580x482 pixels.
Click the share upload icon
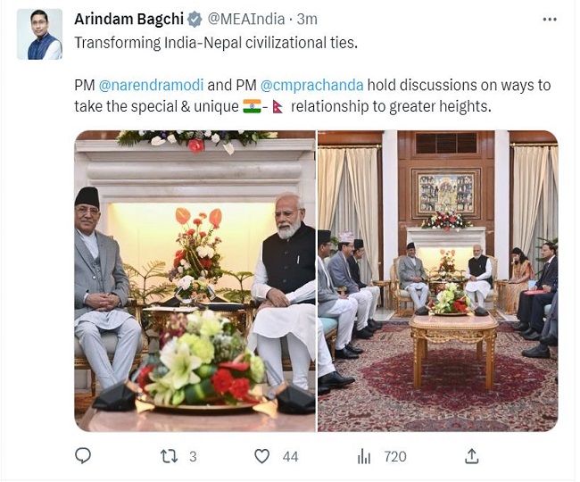pos(471,456)
